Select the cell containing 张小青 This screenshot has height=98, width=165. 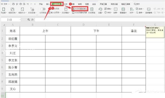click(13, 67)
